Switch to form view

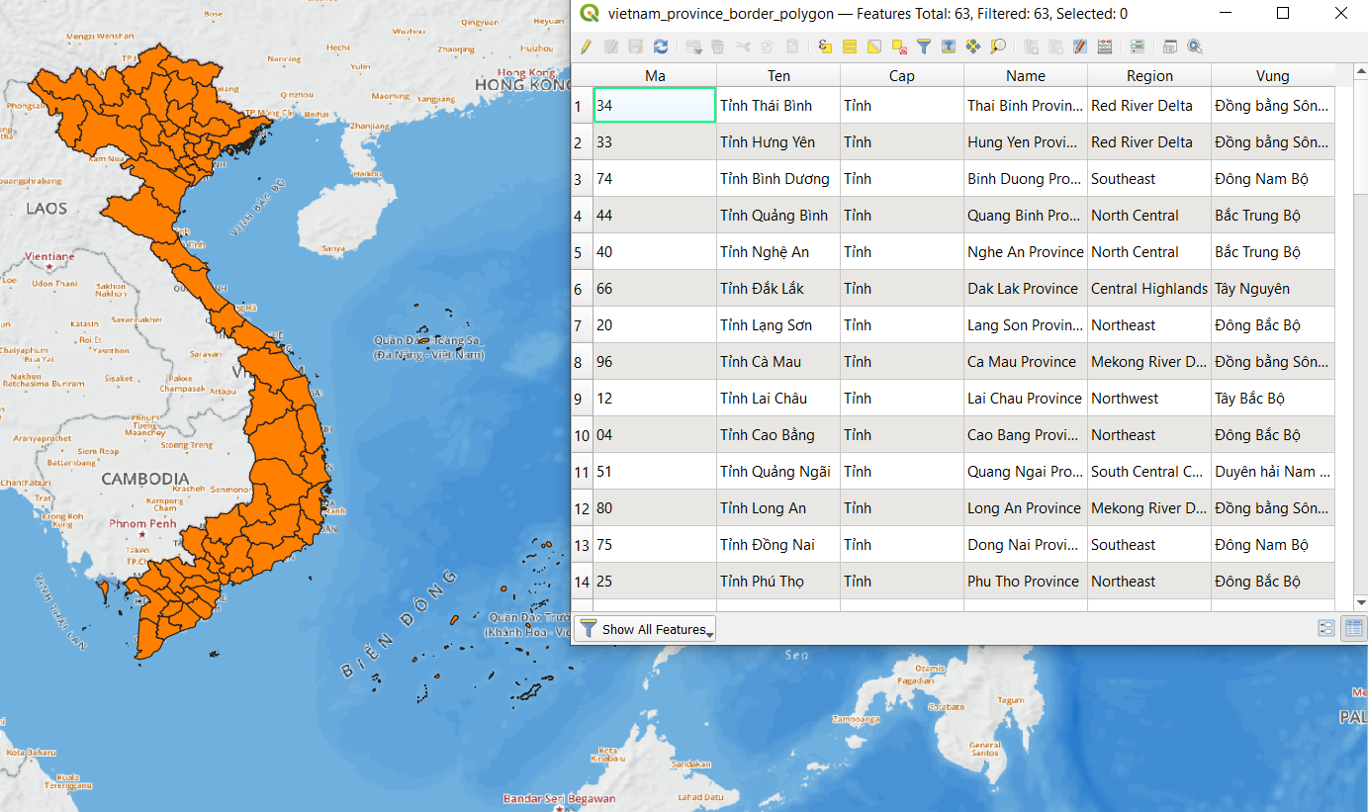(1326, 628)
